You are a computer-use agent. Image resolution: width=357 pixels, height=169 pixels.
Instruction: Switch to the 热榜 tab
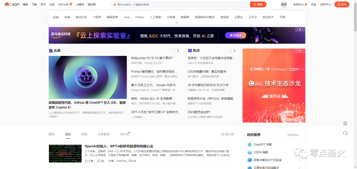pyautogui.click(x=84, y=134)
